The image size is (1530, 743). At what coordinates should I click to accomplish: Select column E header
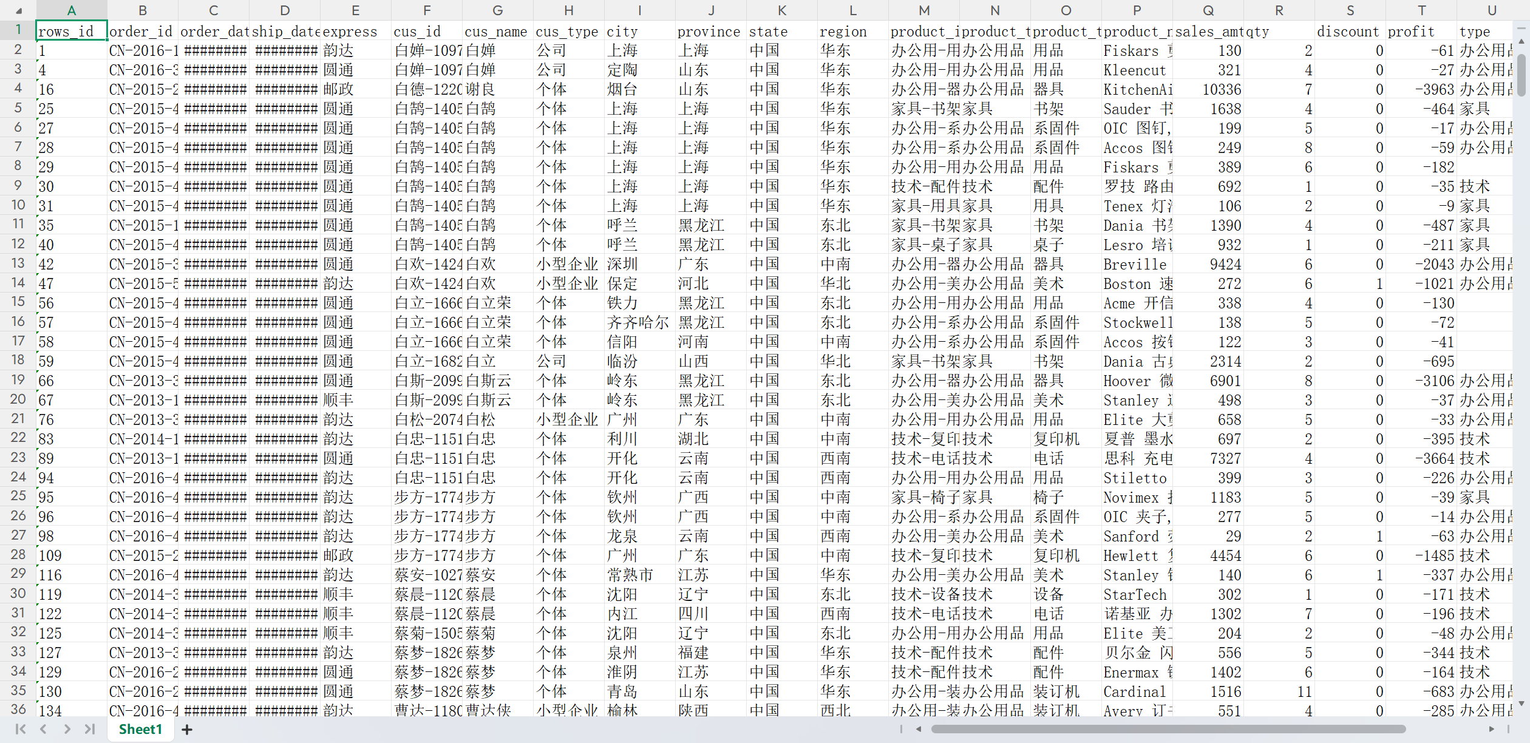[x=356, y=10]
